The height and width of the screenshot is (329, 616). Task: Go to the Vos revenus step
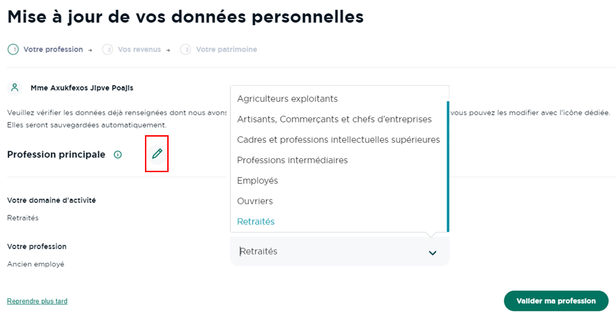[x=139, y=49]
